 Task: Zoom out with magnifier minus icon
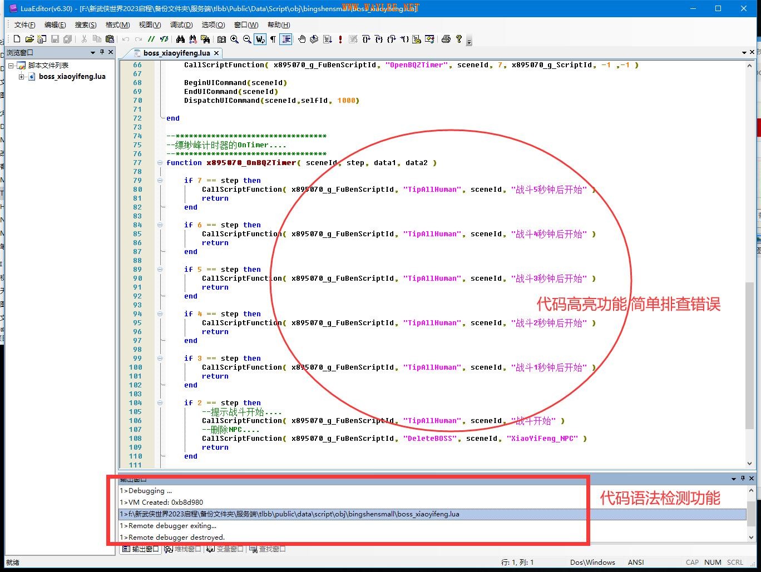click(247, 39)
